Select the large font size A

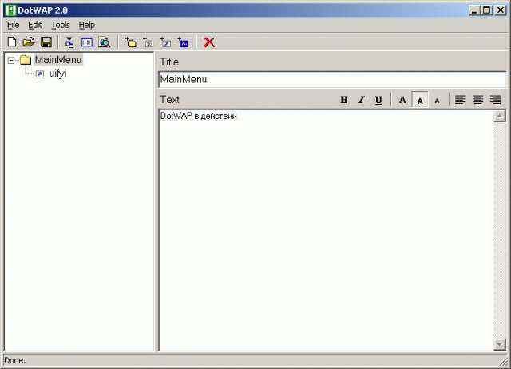[402, 100]
